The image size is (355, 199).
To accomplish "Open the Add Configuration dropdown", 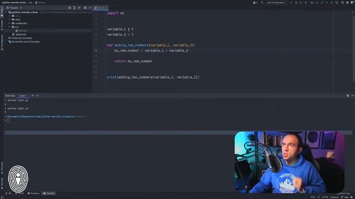I will point(276,3).
